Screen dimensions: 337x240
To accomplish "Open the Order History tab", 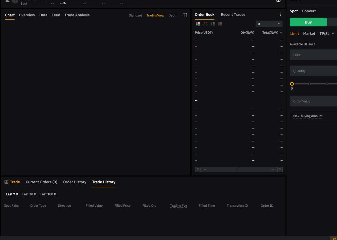I will click(74, 182).
